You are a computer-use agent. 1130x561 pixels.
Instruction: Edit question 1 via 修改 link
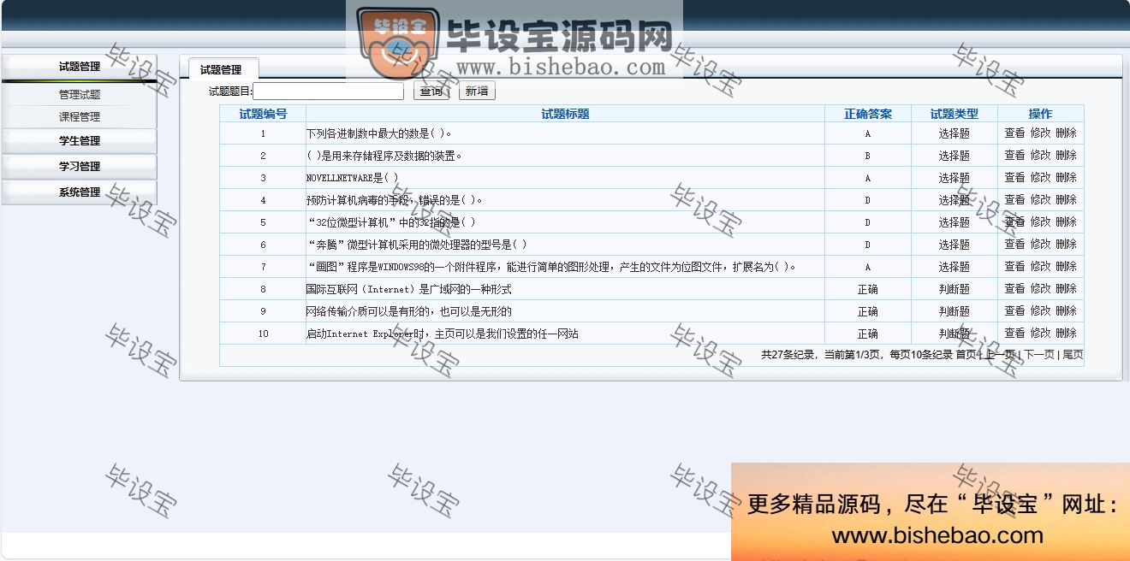(1040, 133)
